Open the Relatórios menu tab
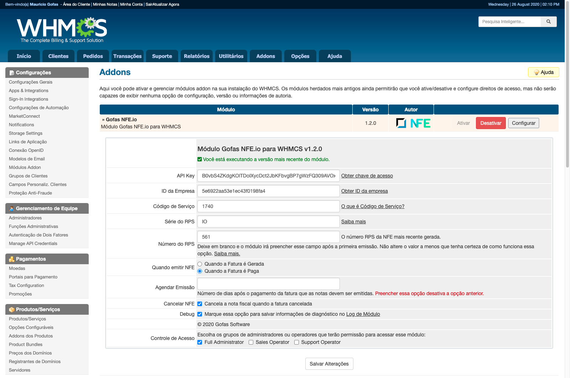570x378 pixels. tap(197, 56)
